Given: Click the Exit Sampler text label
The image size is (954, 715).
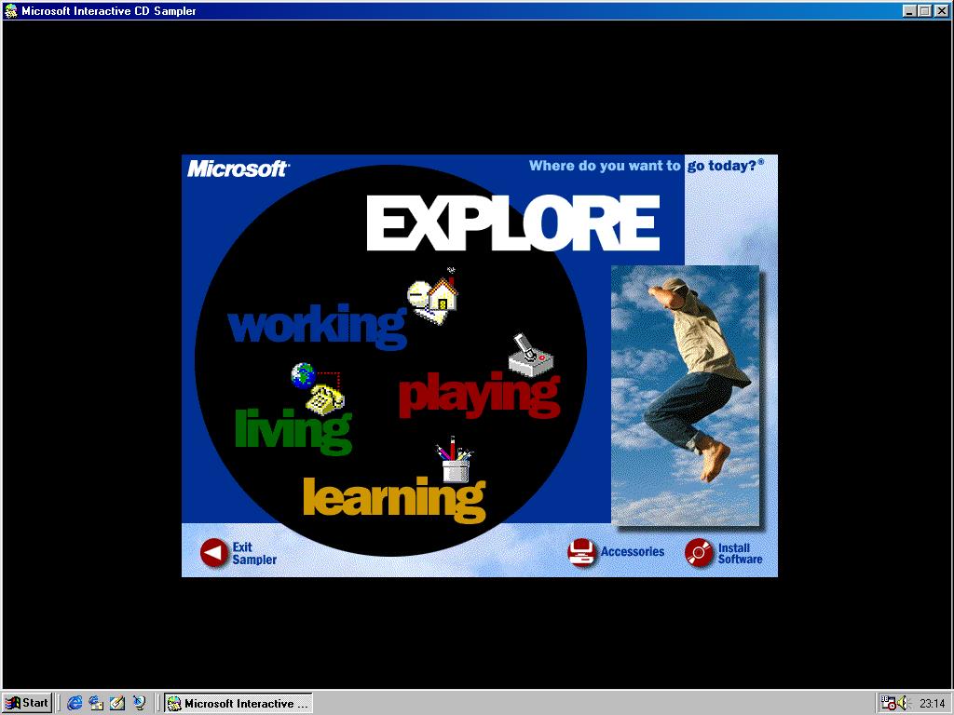Looking at the screenshot, I should point(254,553).
